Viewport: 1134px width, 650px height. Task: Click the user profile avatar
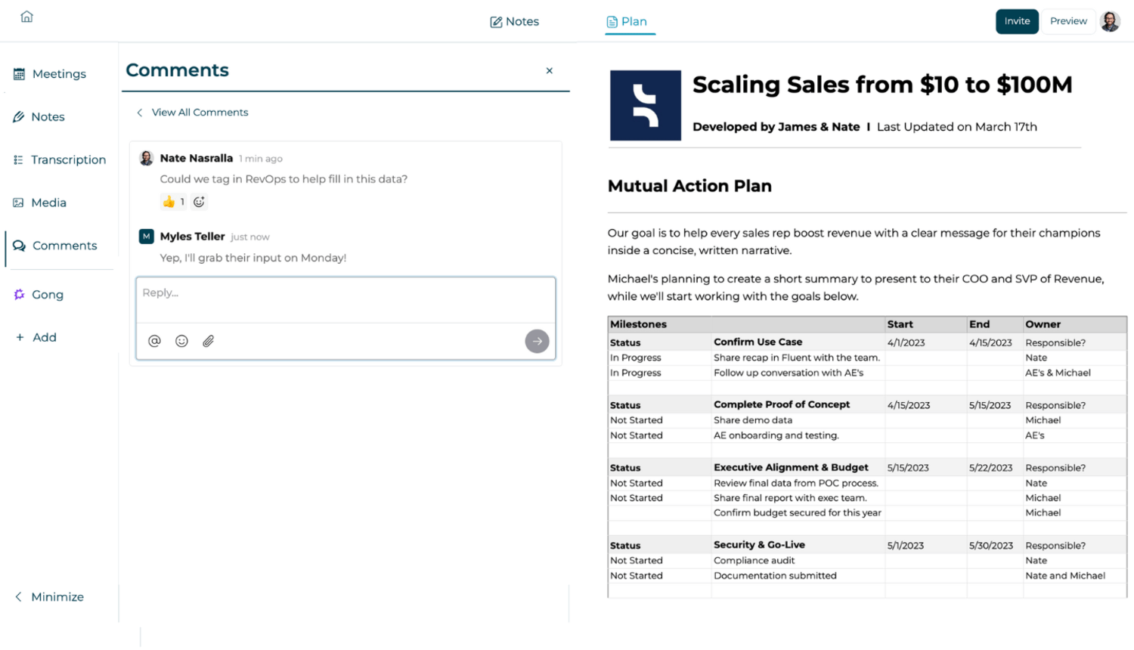pyautogui.click(x=1110, y=21)
